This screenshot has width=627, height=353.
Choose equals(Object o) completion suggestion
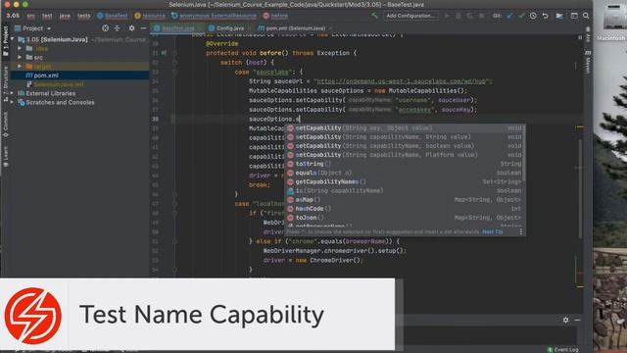point(405,173)
